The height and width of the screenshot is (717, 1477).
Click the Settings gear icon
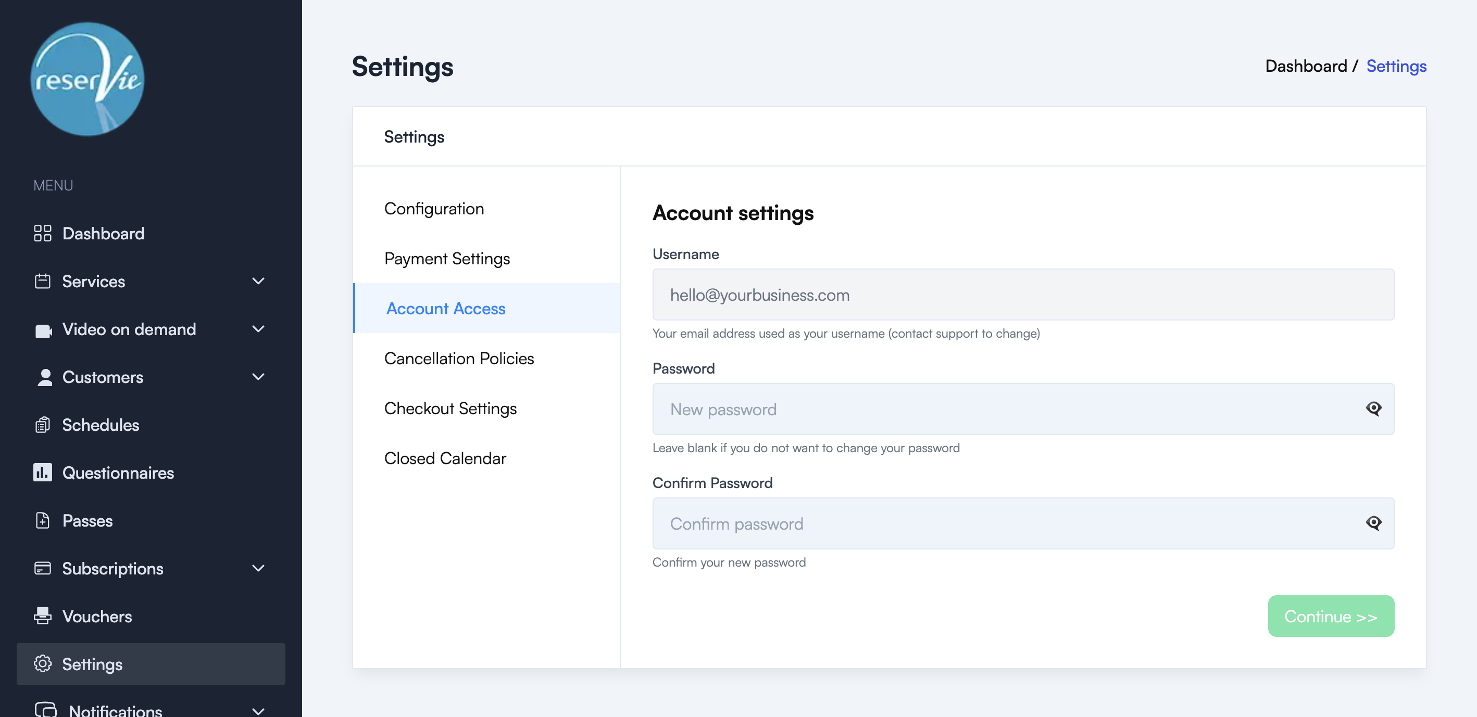point(42,664)
